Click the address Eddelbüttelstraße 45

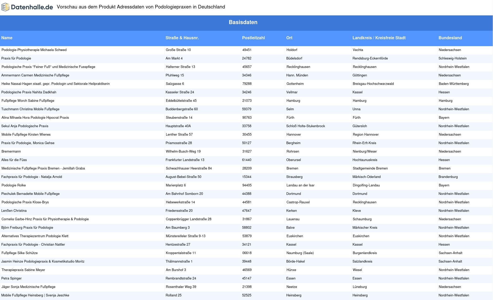181,101
